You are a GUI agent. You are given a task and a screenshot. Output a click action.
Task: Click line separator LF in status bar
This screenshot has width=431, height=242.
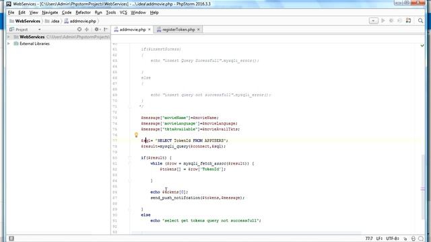click(x=379, y=239)
